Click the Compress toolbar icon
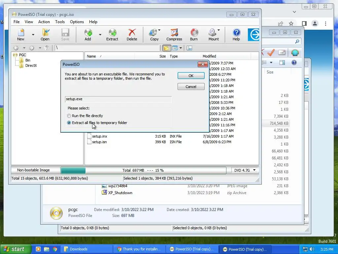 [x=174, y=34]
